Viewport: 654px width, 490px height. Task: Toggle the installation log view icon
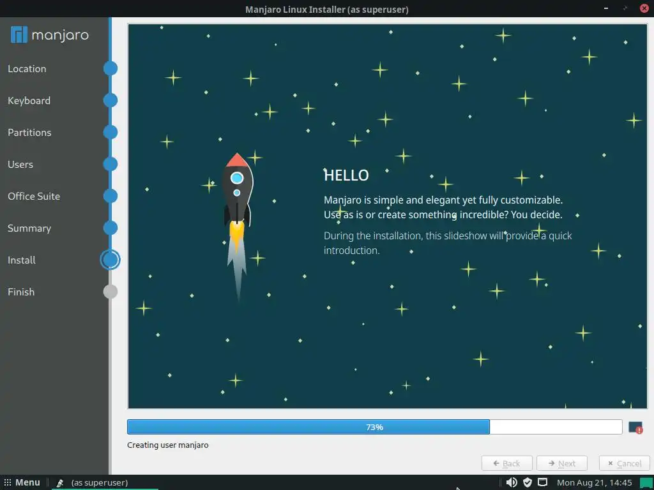(635, 427)
